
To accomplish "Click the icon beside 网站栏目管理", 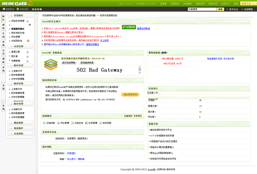I will click(28, 21).
